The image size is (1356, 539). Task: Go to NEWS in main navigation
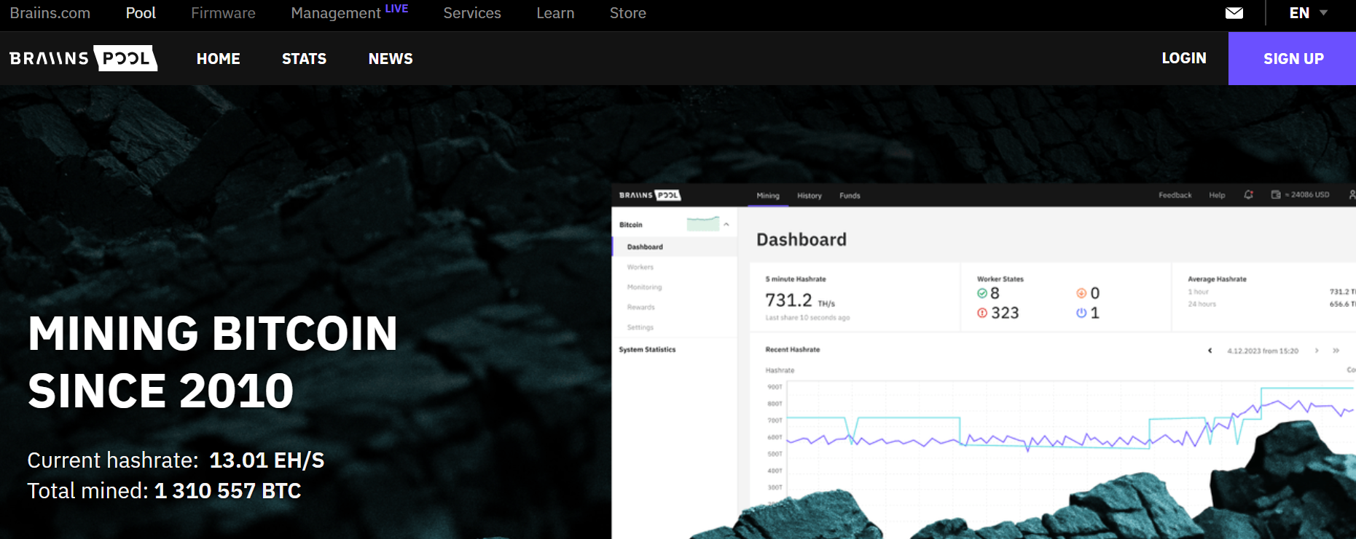pyautogui.click(x=391, y=59)
